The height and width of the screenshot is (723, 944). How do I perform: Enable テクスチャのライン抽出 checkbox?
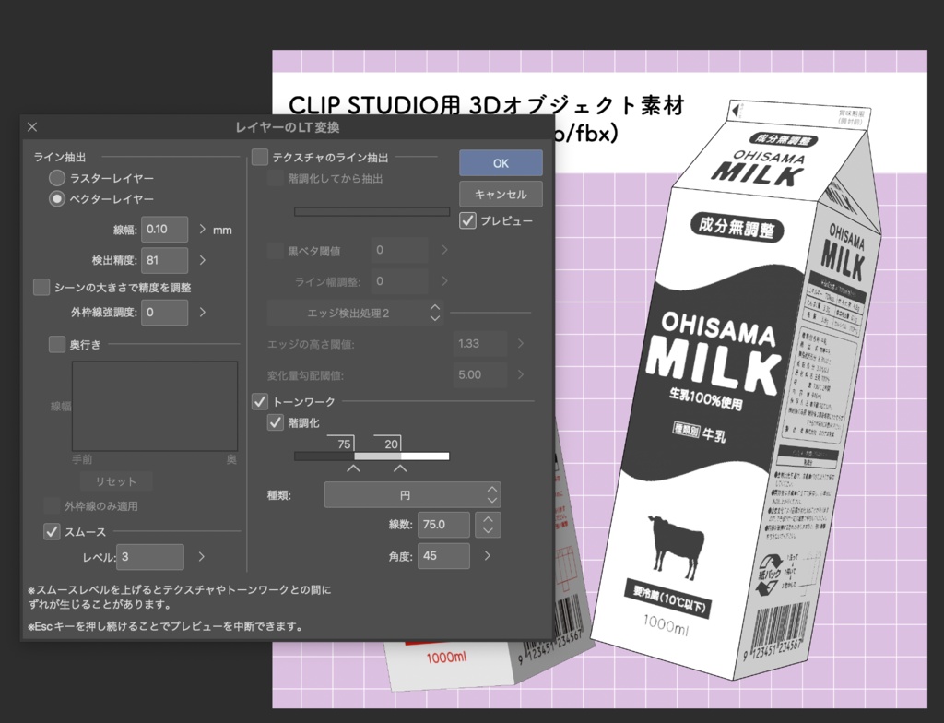pos(259,157)
